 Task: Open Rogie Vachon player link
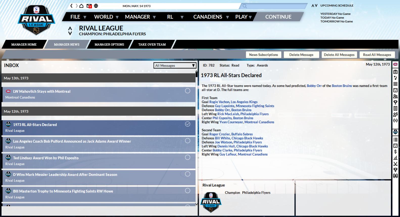(x=219, y=102)
